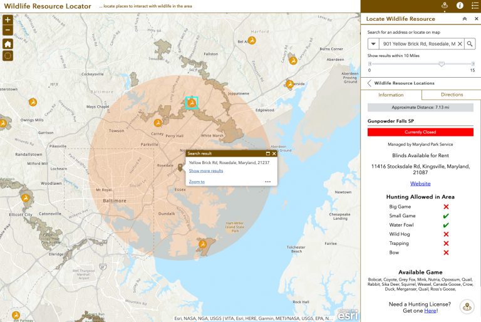481x322 pixels.
Task: Collapse the Locate Wildlife Resource panel
Action: (465, 19)
